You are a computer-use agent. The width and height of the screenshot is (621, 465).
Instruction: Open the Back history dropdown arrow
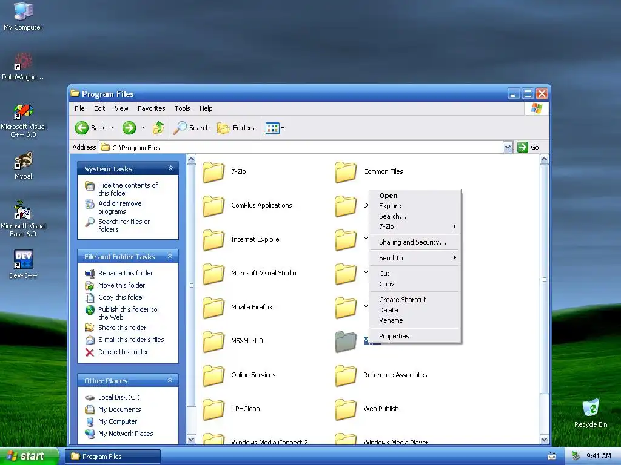112,128
